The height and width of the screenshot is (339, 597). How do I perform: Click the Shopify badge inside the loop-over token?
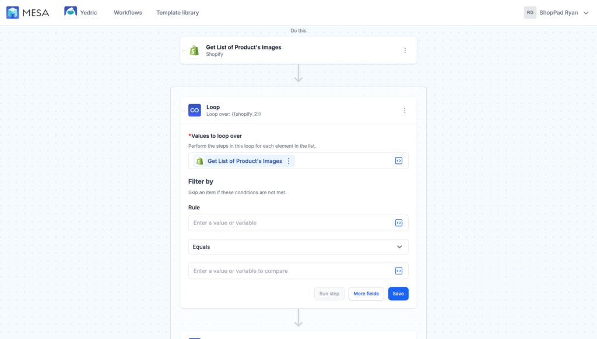[199, 160]
